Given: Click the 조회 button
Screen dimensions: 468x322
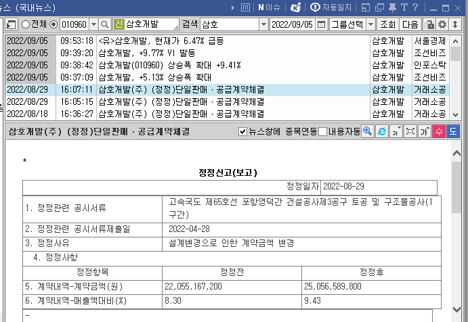Looking at the screenshot, I should coord(387,24).
